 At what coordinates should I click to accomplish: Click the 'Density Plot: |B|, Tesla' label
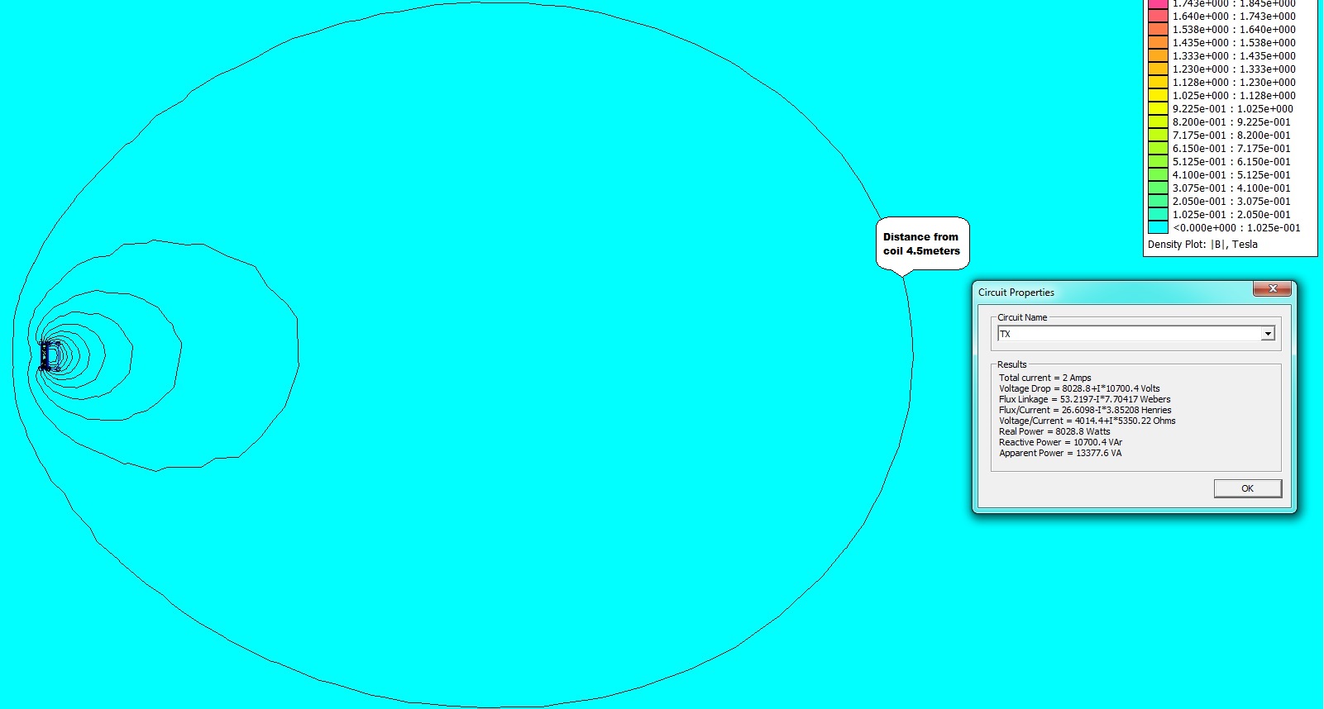[1202, 245]
